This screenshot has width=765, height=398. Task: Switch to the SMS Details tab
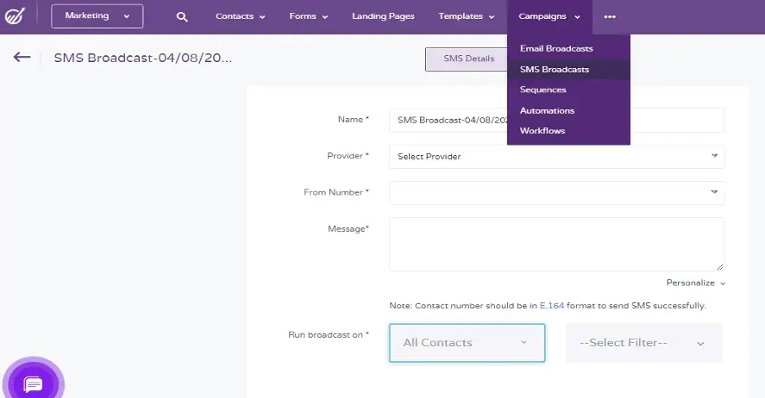pyautogui.click(x=467, y=59)
